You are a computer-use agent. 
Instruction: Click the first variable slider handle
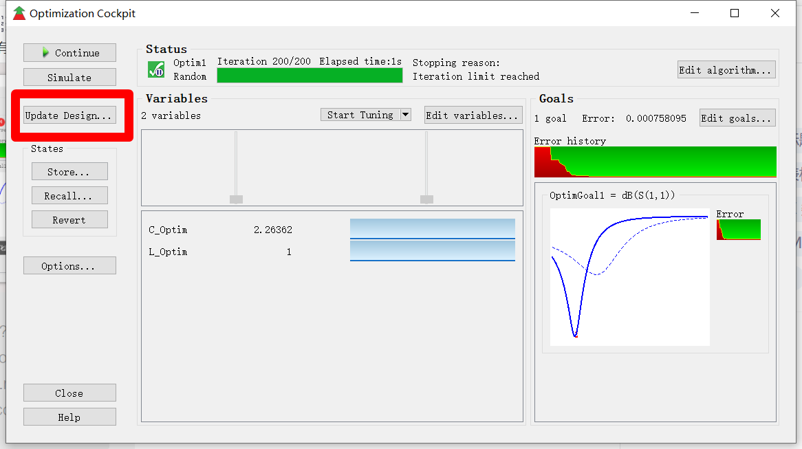237,199
